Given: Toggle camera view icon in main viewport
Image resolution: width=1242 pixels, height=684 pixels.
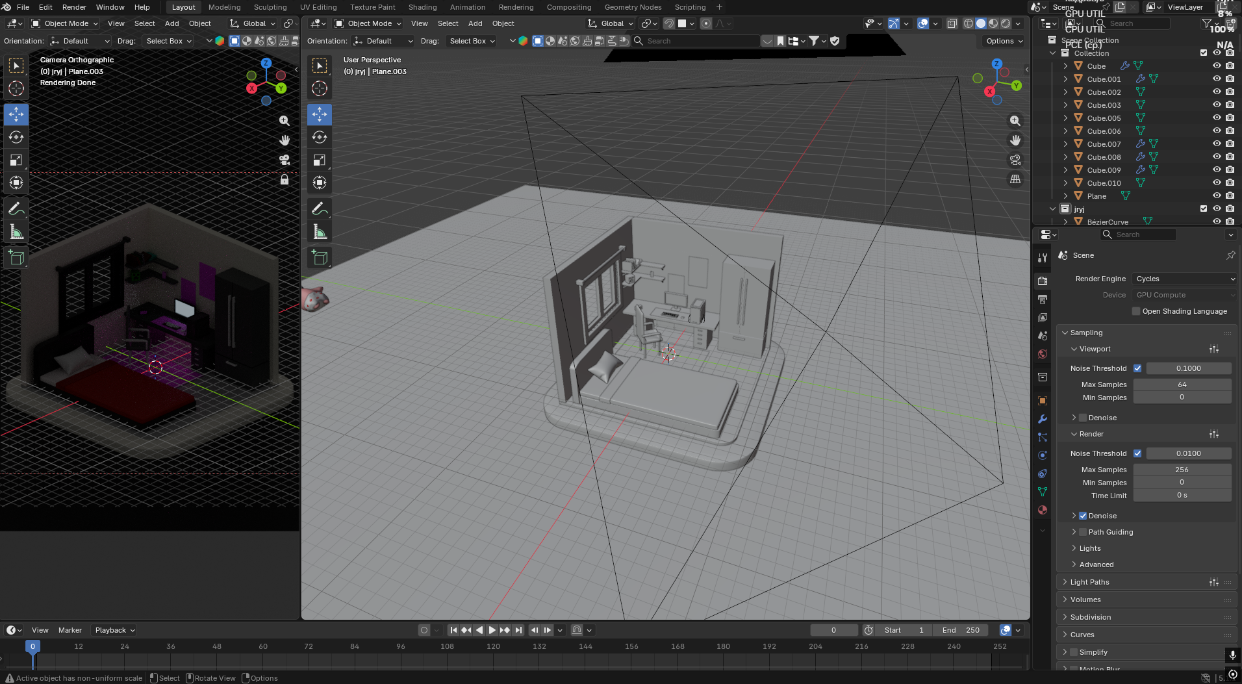Looking at the screenshot, I should tap(1015, 160).
